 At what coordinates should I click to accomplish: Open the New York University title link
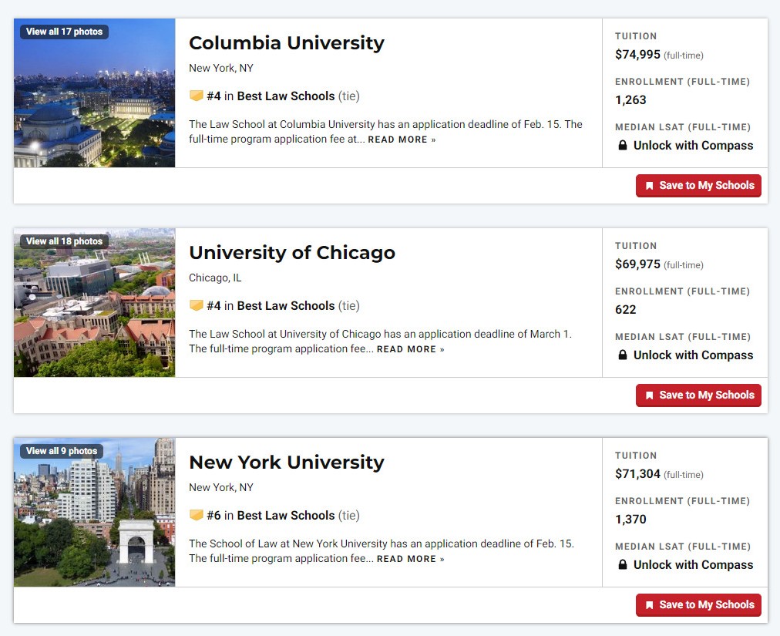287,463
